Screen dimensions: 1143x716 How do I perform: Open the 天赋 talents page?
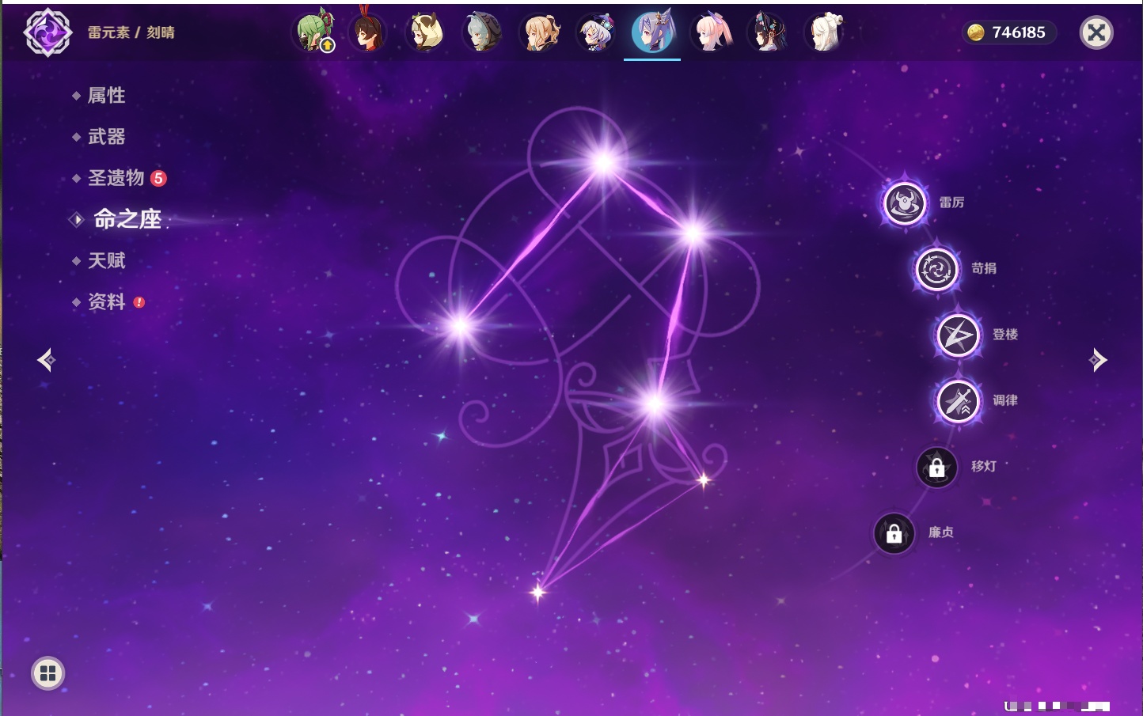point(106,260)
